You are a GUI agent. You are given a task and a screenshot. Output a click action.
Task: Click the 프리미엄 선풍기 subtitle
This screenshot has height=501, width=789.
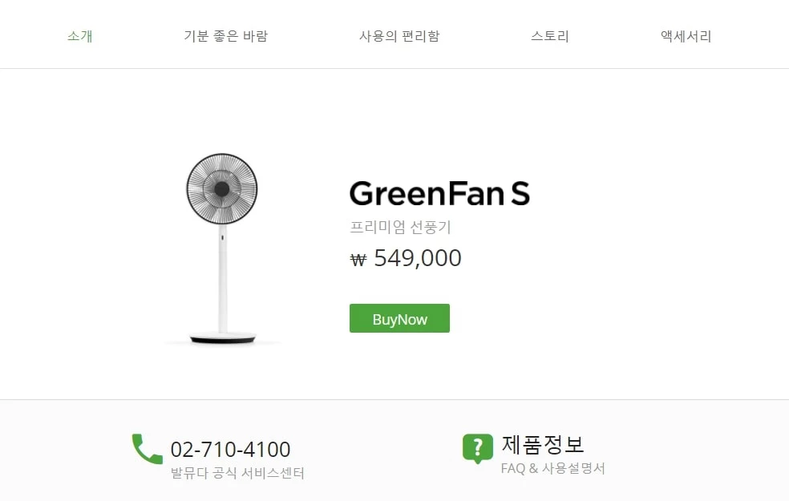coord(400,228)
